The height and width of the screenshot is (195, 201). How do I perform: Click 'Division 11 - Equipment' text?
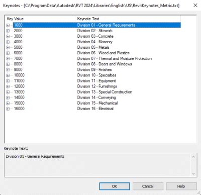click(x=96, y=81)
